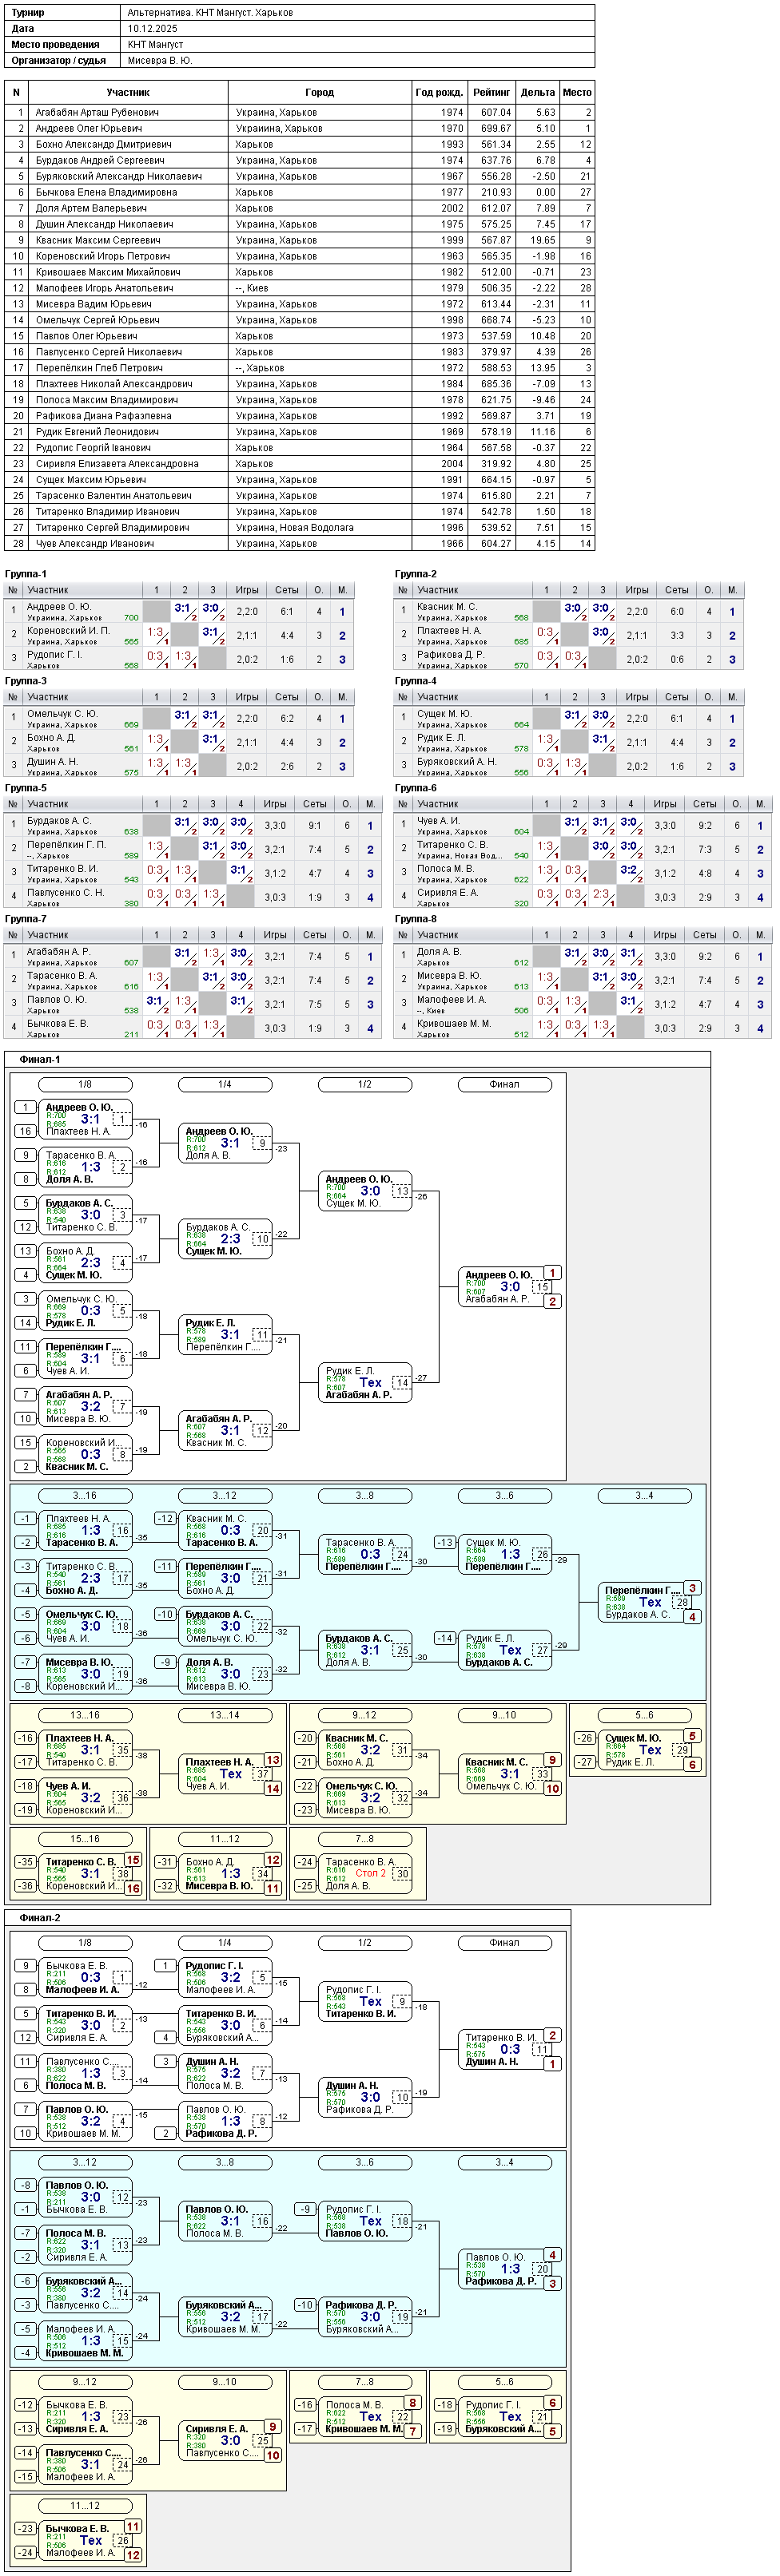
Task: Click participant 'Кривошаев Максим Михайлович'
Action: coord(108,273)
